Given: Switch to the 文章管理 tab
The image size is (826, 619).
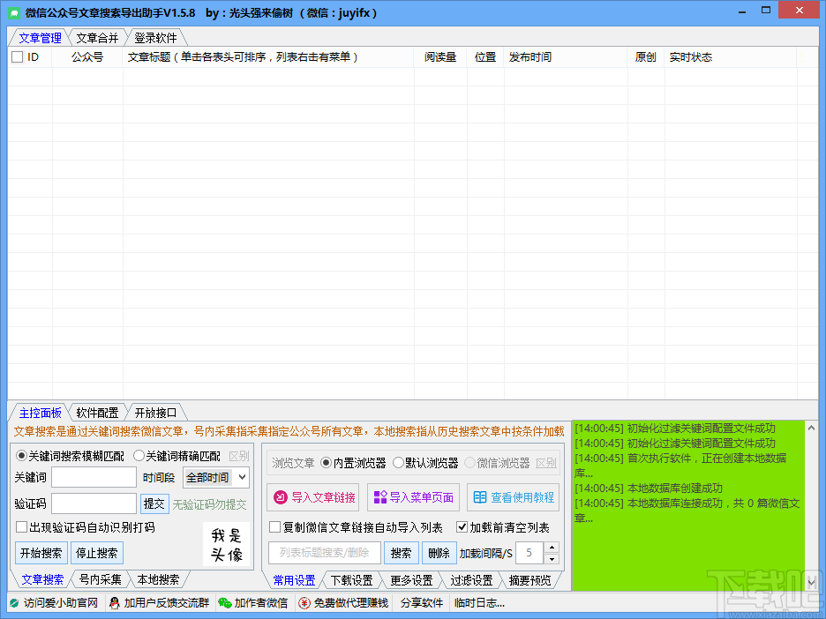Looking at the screenshot, I should [x=40, y=38].
